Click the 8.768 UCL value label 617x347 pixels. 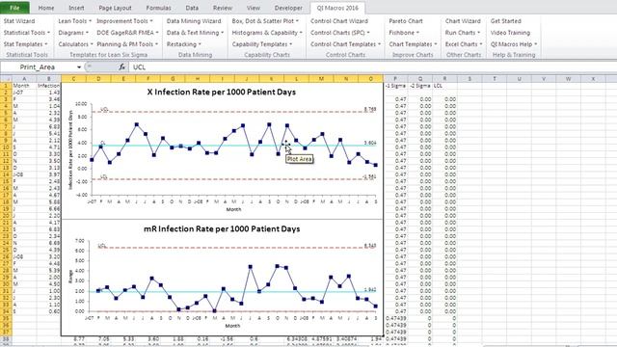370,109
